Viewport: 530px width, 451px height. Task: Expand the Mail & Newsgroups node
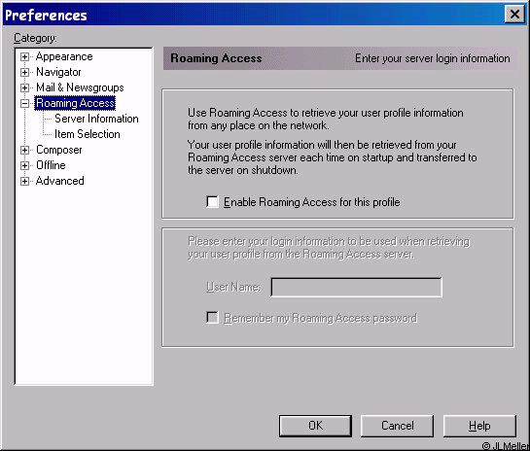24,87
